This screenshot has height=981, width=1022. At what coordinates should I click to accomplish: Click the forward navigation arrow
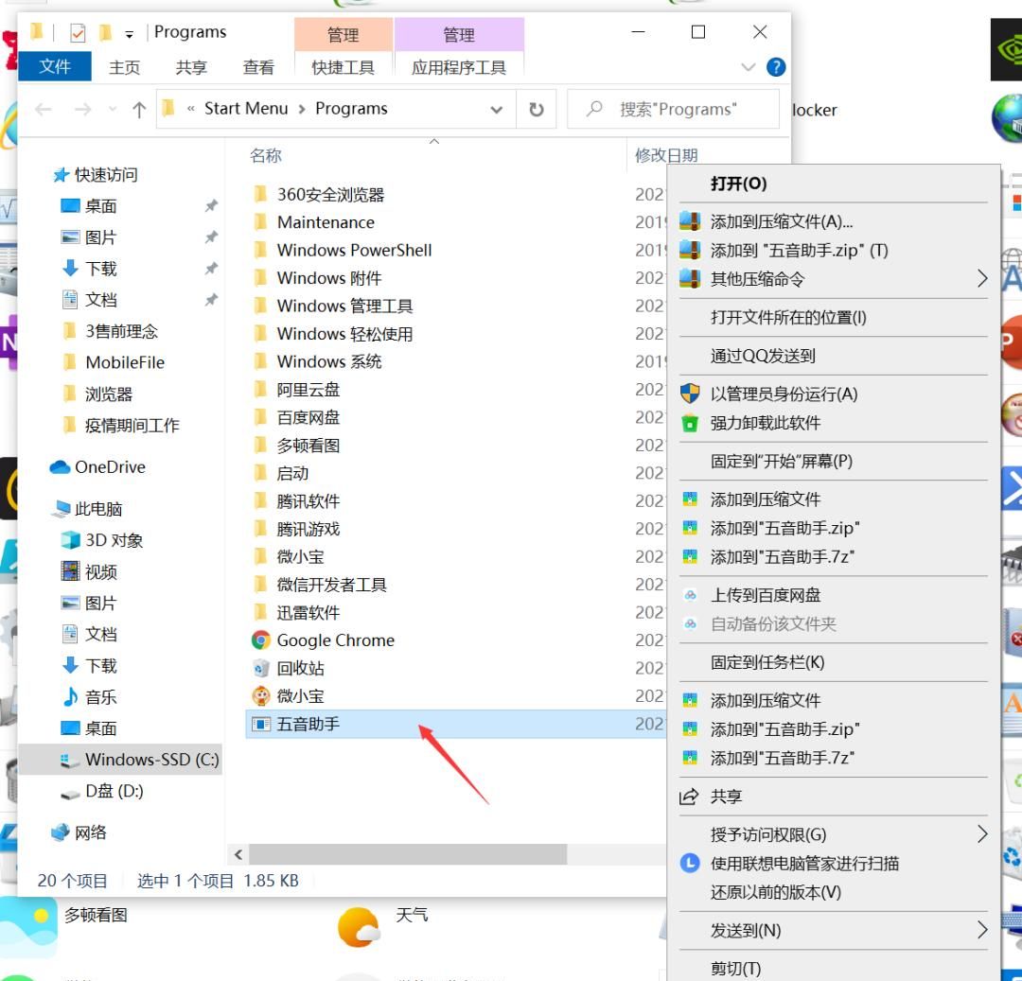coord(82,110)
